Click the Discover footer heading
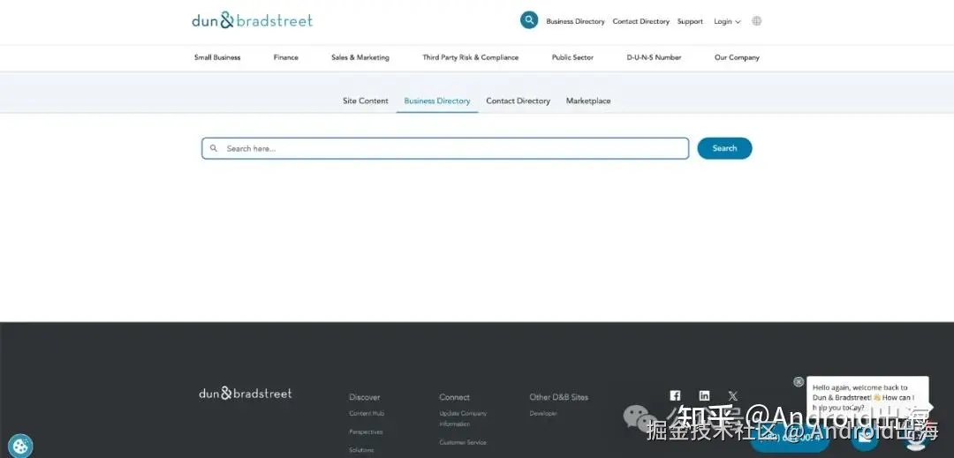Screen dimensions: 954x458 click(365, 397)
